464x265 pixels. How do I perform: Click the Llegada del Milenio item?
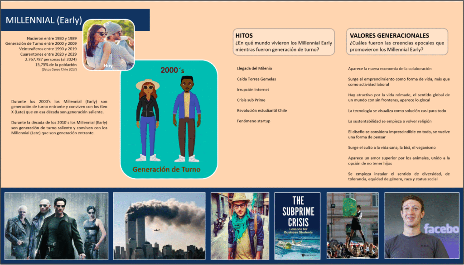(x=254, y=69)
